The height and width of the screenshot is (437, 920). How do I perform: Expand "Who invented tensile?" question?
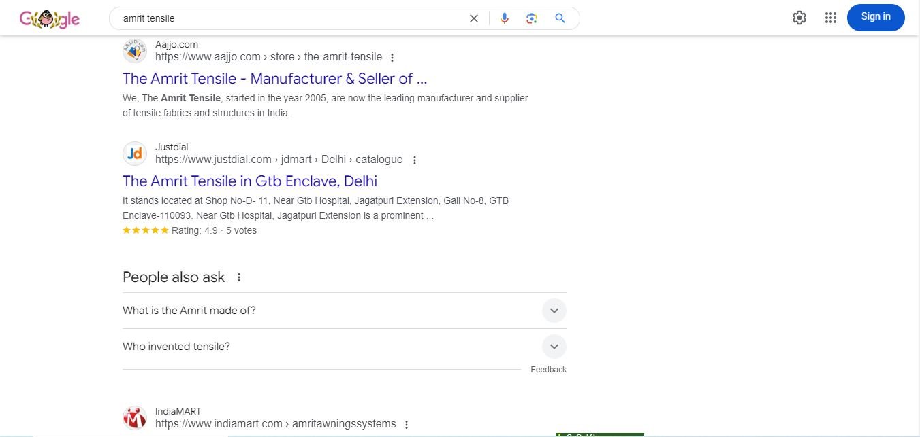pyautogui.click(x=554, y=347)
